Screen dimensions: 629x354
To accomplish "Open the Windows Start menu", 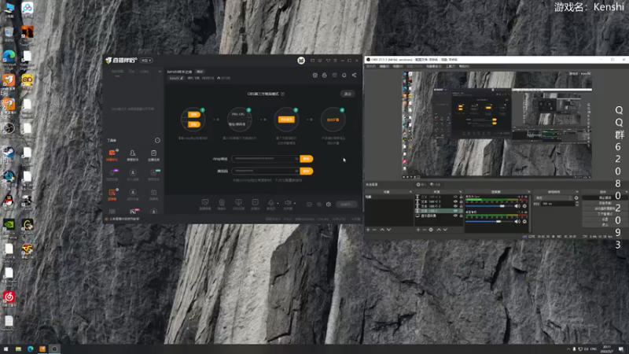I will pyautogui.click(x=6, y=348).
